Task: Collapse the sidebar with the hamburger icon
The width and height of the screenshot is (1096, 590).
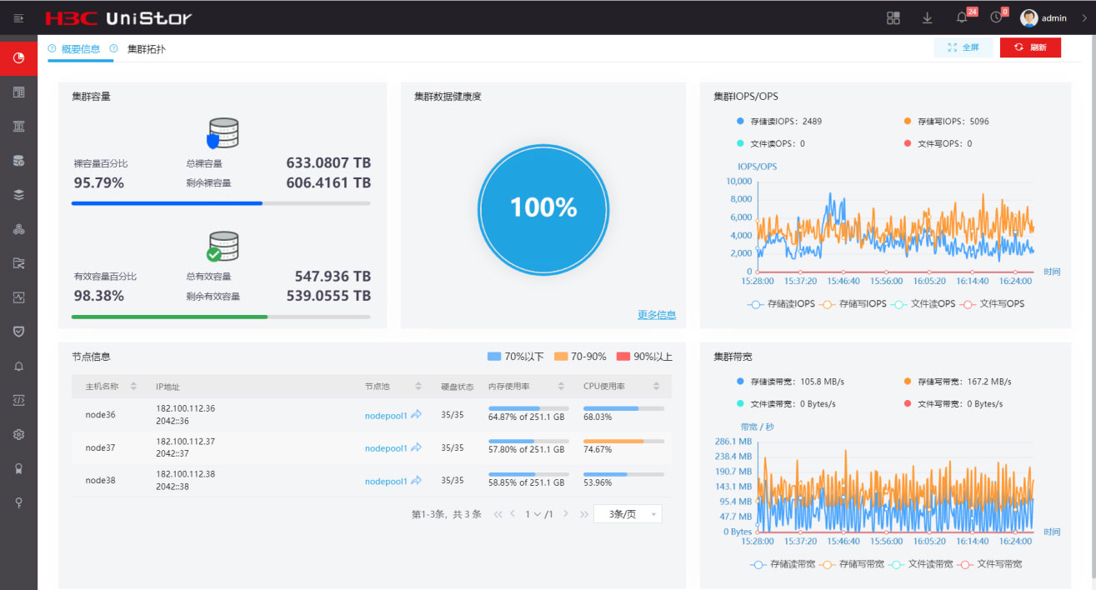Action: 18,17
